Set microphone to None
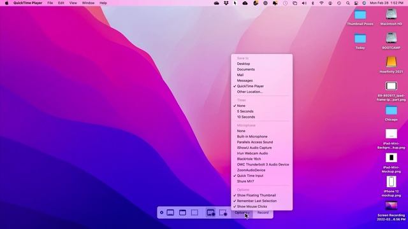The image size is (408, 229). point(262,131)
